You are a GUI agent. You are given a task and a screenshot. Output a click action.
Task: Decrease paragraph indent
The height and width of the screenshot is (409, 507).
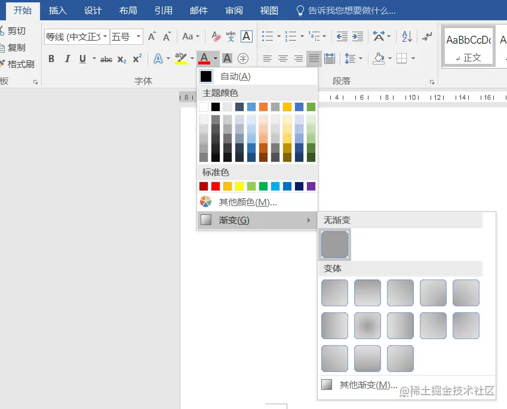[342, 36]
